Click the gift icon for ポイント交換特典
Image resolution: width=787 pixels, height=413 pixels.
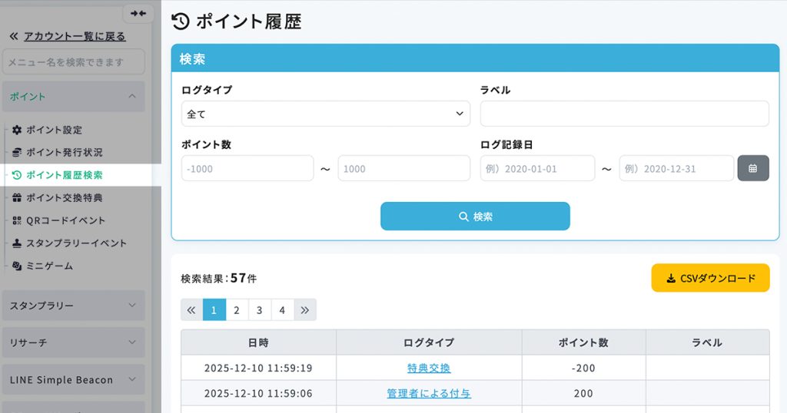click(x=17, y=198)
